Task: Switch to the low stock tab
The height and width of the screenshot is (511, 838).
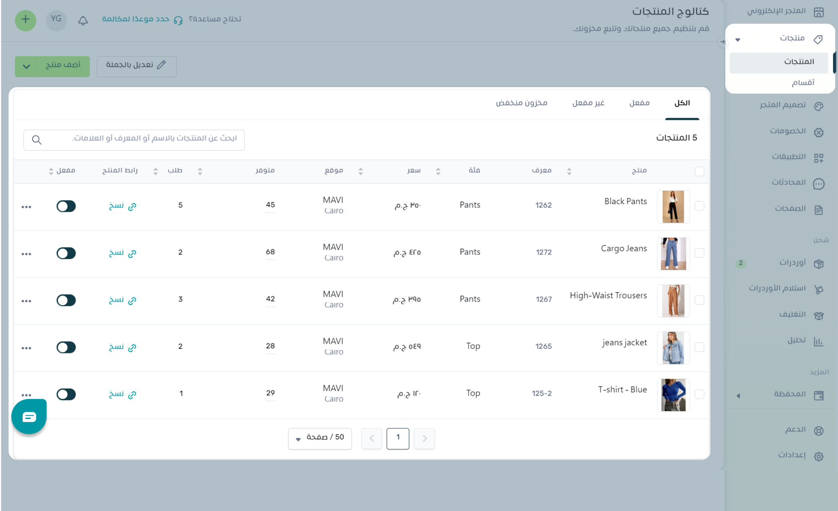Action: pos(522,103)
